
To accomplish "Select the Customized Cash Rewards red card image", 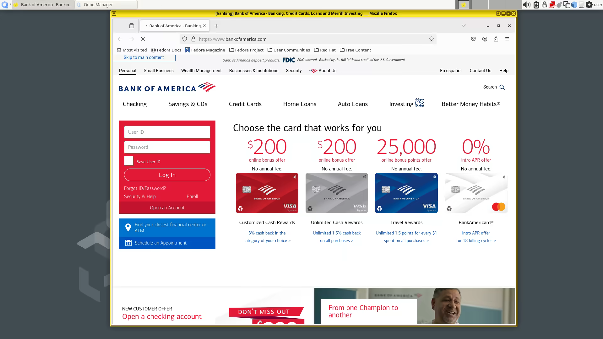I will (267, 193).
